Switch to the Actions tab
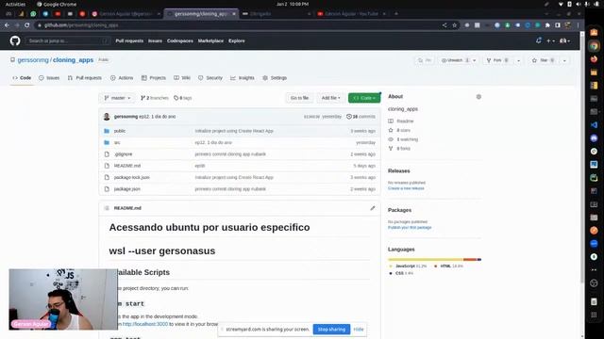Image resolution: width=604 pixels, height=339 pixels. tap(122, 78)
